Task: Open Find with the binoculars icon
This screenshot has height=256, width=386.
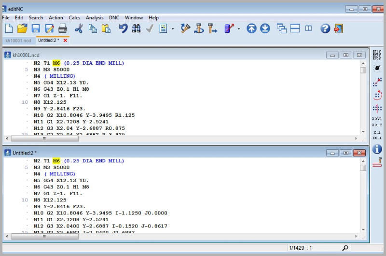Action: (136, 28)
